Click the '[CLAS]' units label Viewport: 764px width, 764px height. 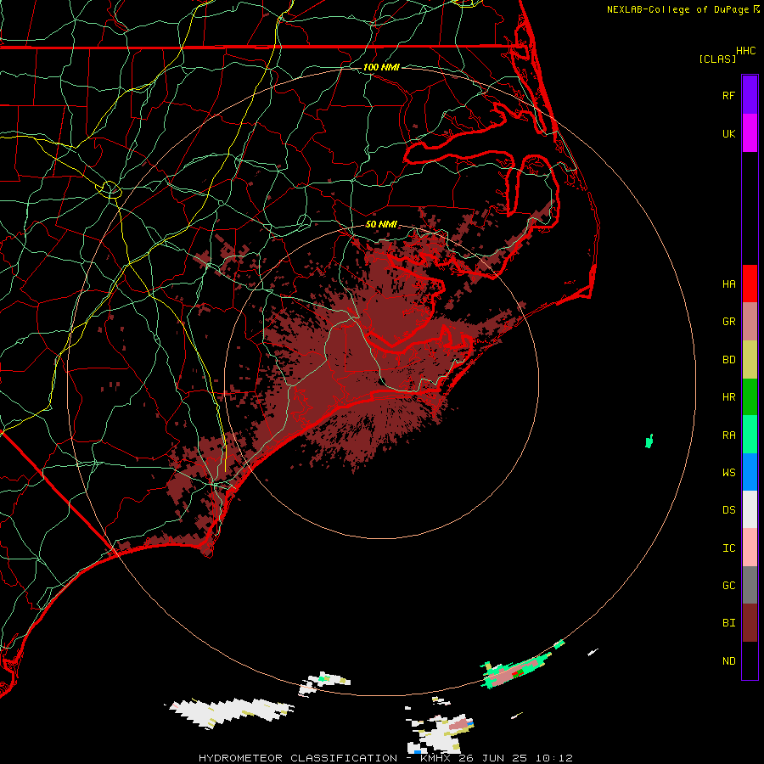pos(717,59)
